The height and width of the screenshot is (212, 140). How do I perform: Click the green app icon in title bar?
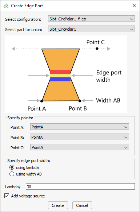pos(6,6)
